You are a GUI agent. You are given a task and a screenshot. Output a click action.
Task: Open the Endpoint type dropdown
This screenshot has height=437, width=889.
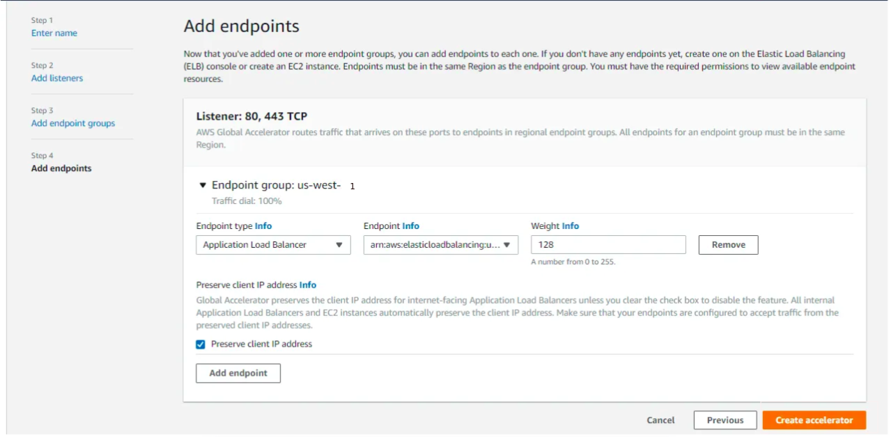[273, 245]
